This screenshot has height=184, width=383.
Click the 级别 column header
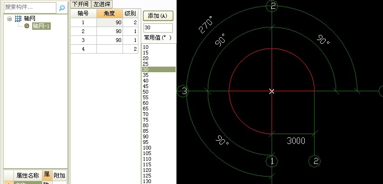[x=130, y=14]
